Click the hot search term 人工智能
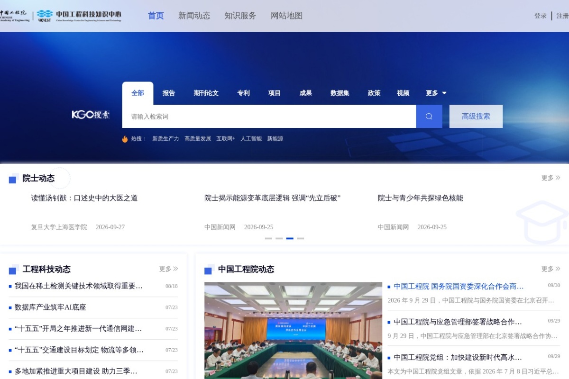The width and height of the screenshot is (569, 379). pyautogui.click(x=251, y=139)
